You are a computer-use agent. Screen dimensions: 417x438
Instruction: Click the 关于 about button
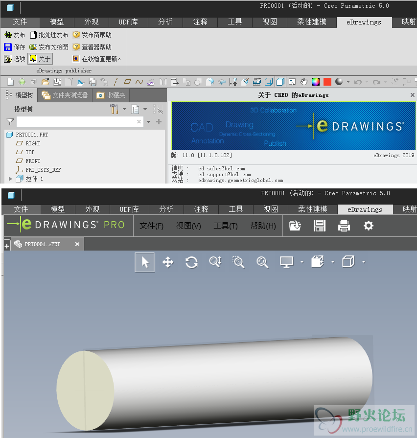click(x=40, y=59)
